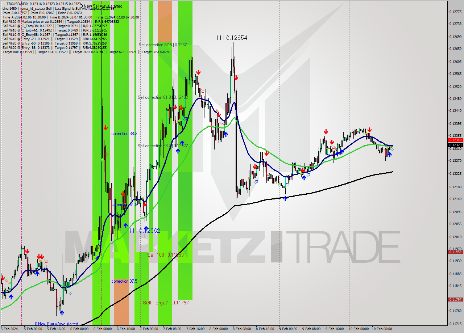Select the '8 Feb 08:00' time axis label
Screen dimensions: 464x333
click(x=242, y=329)
